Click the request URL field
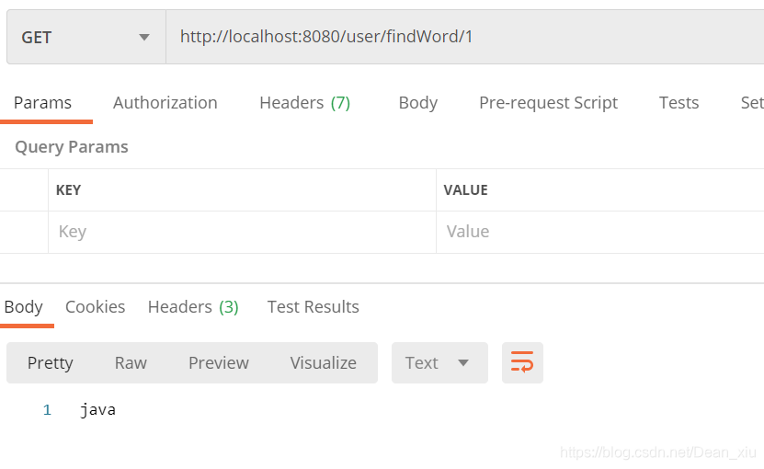 (465, 37)
